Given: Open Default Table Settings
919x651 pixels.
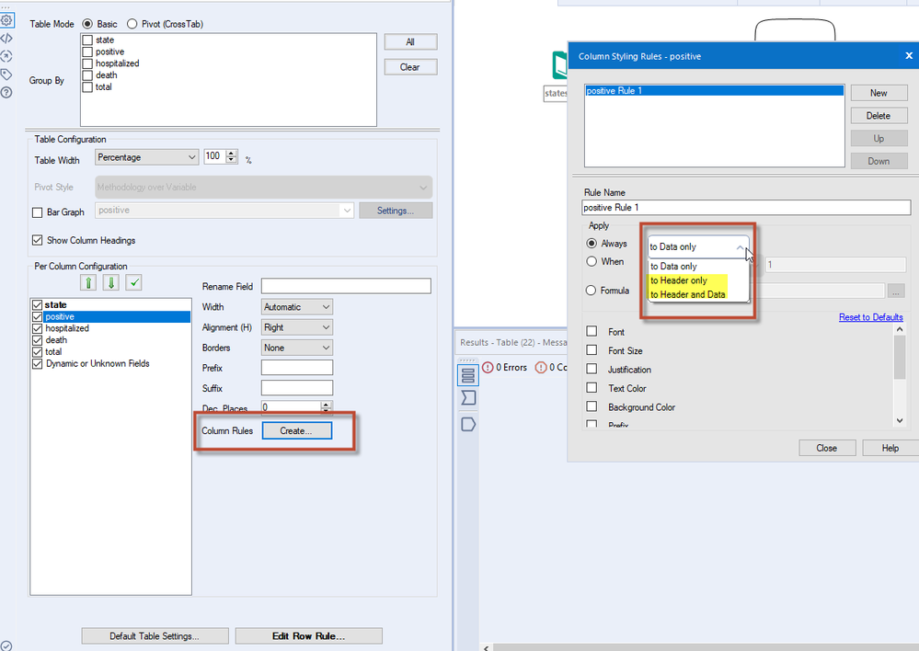Looking at the screenshot, I should [x=155, y=635].
